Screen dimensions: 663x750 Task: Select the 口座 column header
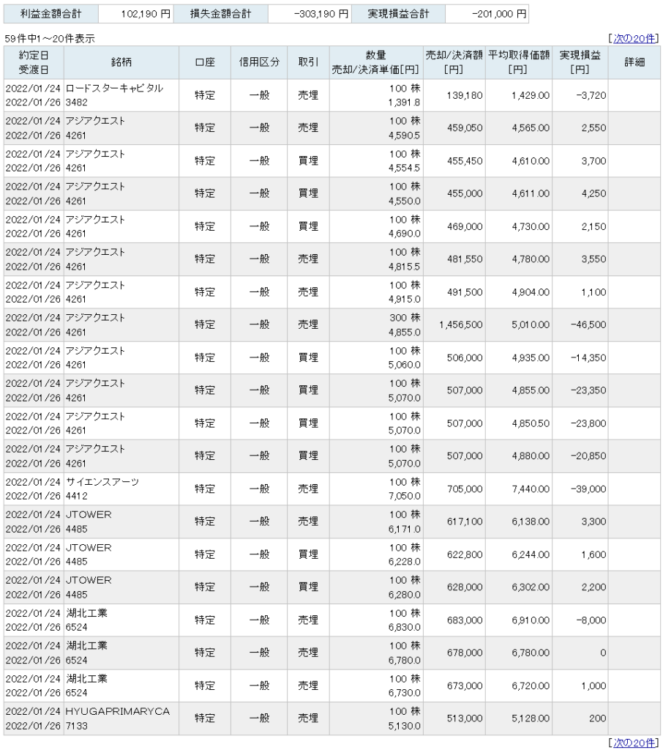(205, 62)
